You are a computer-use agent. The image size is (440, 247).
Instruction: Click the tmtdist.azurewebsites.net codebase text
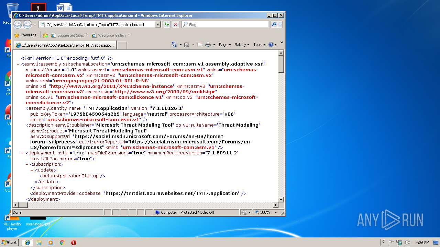pos(172,193)
